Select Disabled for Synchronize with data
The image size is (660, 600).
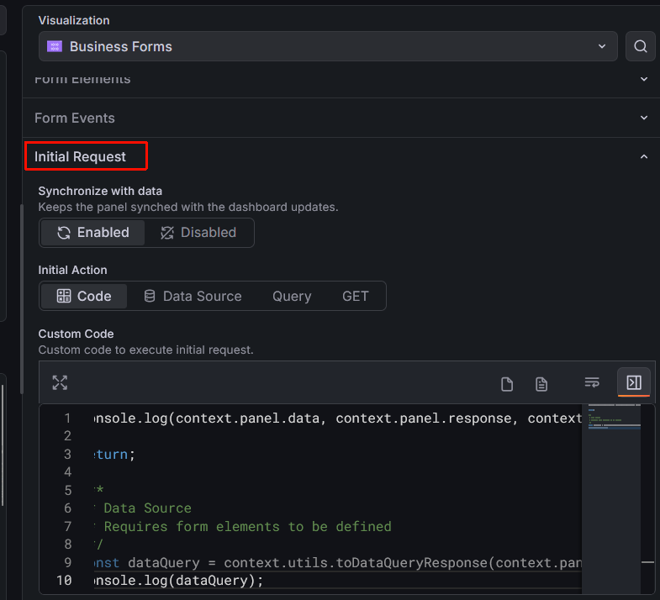(198, 233)
